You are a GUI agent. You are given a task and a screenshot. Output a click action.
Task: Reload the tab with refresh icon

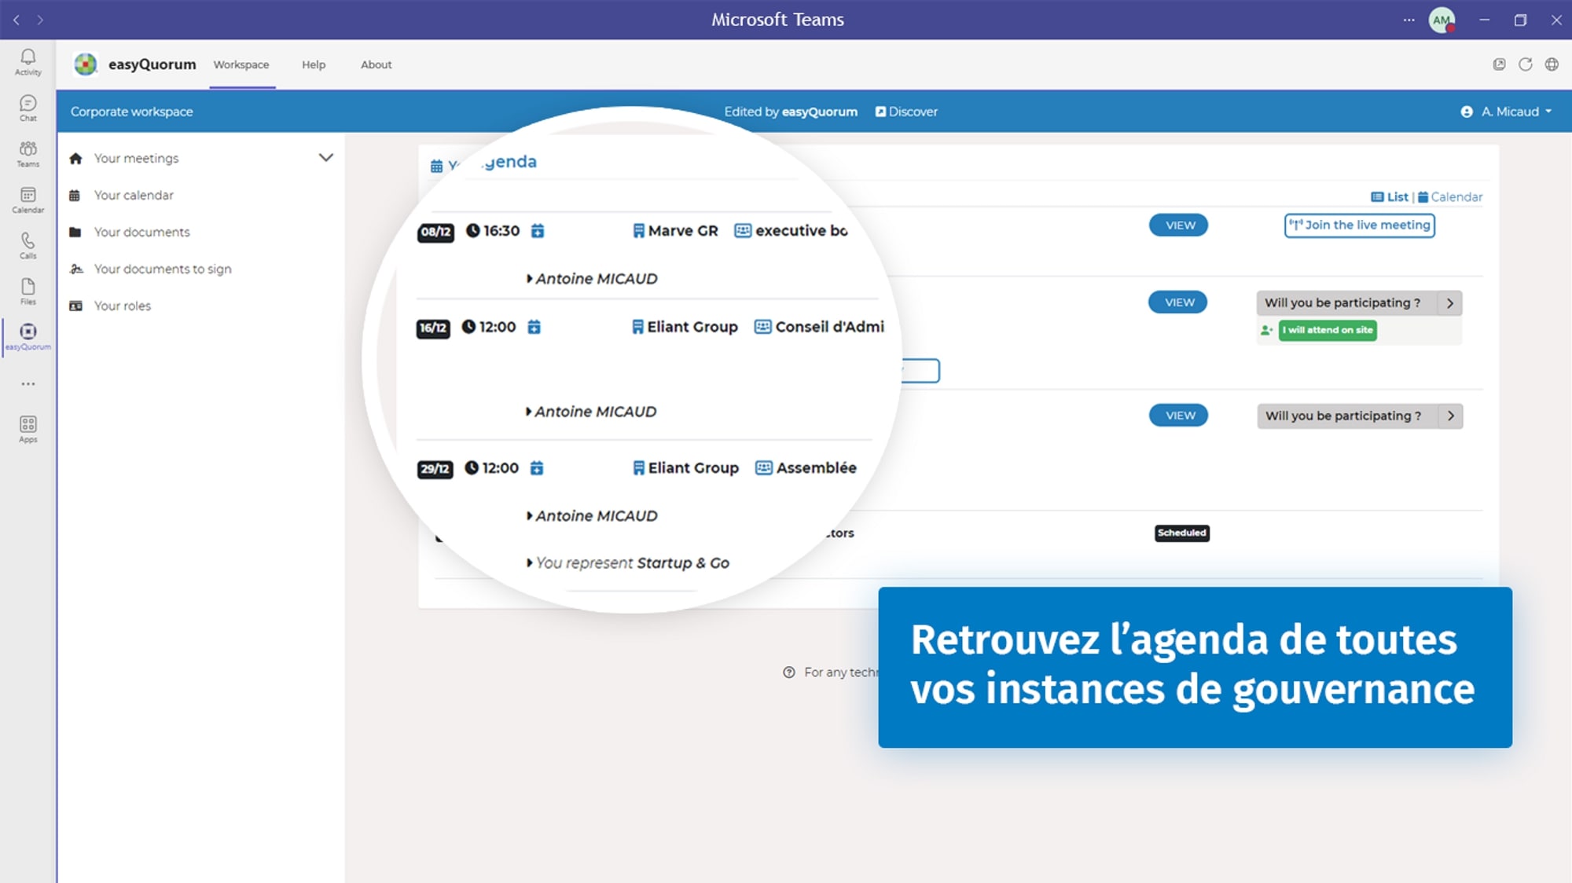point(1525,64)
